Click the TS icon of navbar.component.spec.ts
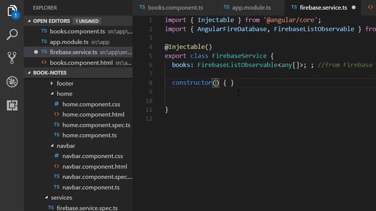Image resolution: width=376 pixels, height=211 pixels. tap(56, 176)
